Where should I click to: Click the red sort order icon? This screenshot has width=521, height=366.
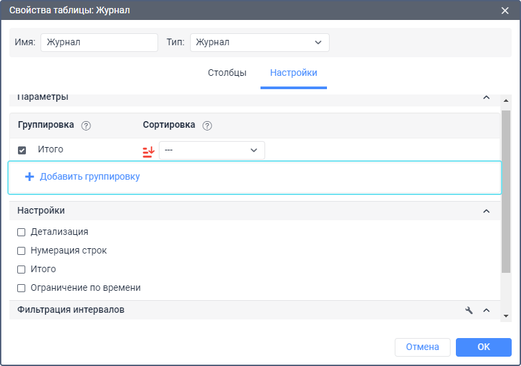point(148,151)
